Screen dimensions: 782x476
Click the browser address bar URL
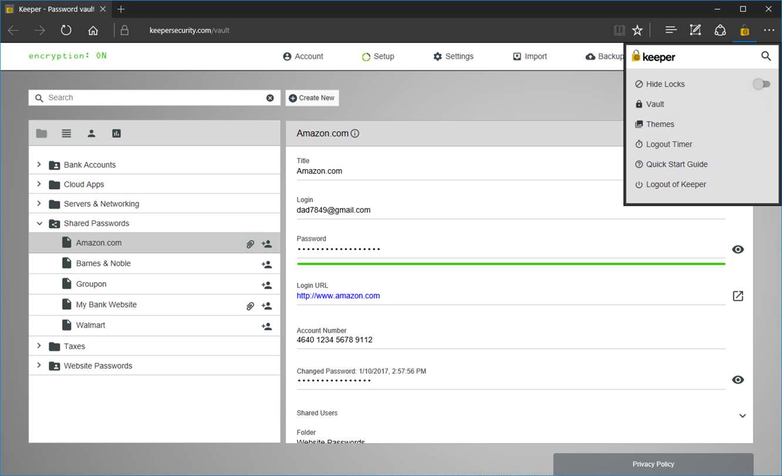(190, 31)
